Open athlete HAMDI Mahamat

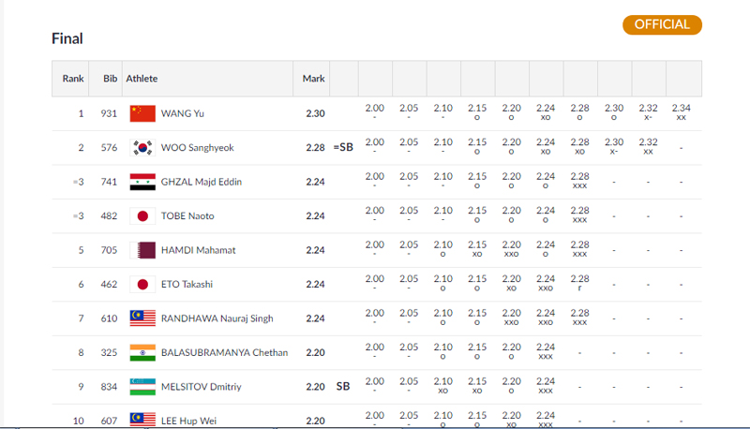click(x=198, y=250)
